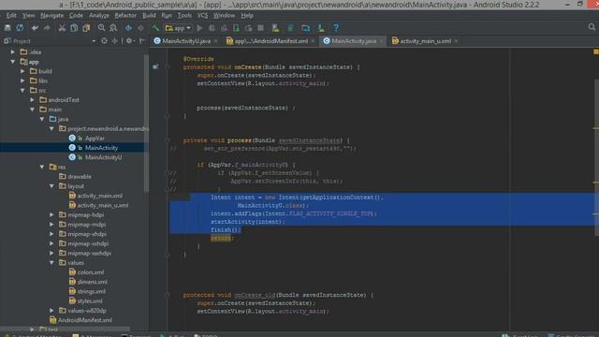
Task: Click the override gutter icon beside onCreate
Action: pos(155,66)
